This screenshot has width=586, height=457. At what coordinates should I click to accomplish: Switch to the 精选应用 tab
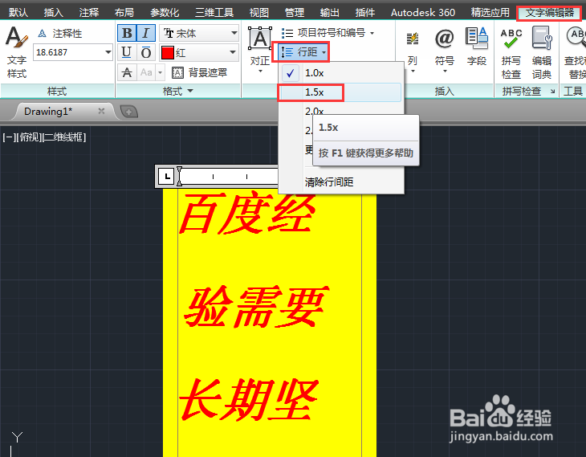click(x=490, y=12)
